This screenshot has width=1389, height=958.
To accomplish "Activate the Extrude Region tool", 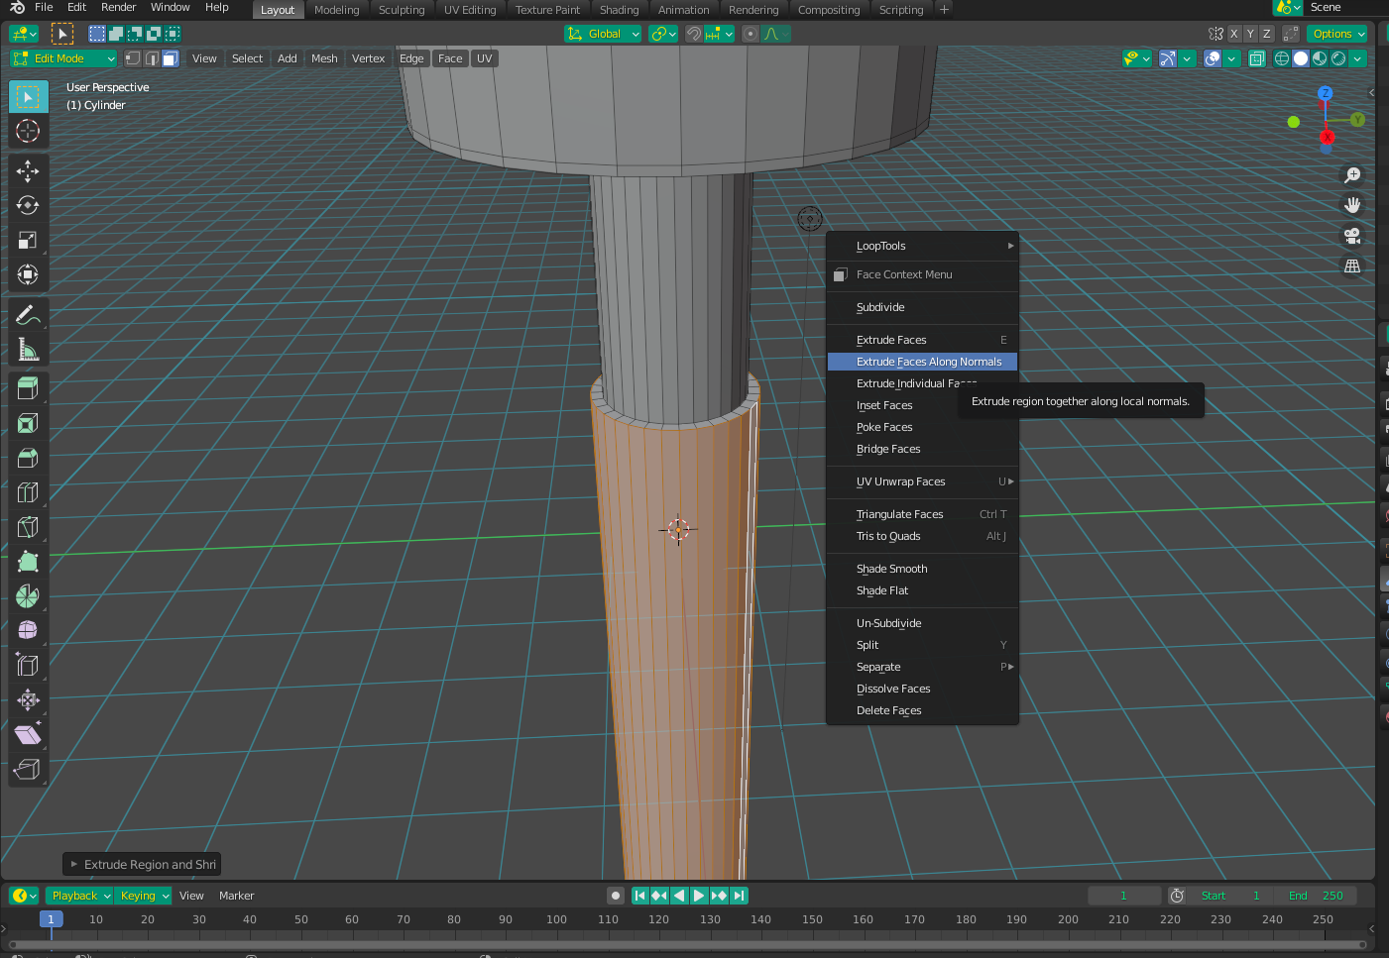I will point(28,389).
